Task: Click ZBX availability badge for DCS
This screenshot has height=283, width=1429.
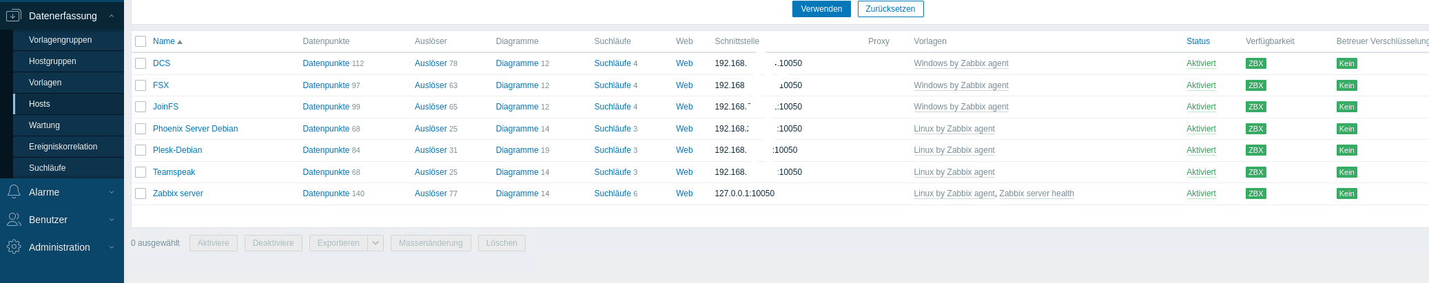Action: coord(1255,63)
